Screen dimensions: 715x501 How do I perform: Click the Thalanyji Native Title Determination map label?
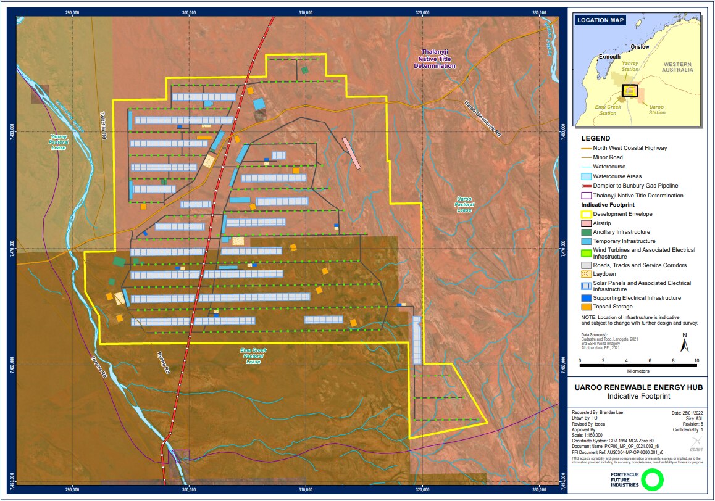click(435, 59)
